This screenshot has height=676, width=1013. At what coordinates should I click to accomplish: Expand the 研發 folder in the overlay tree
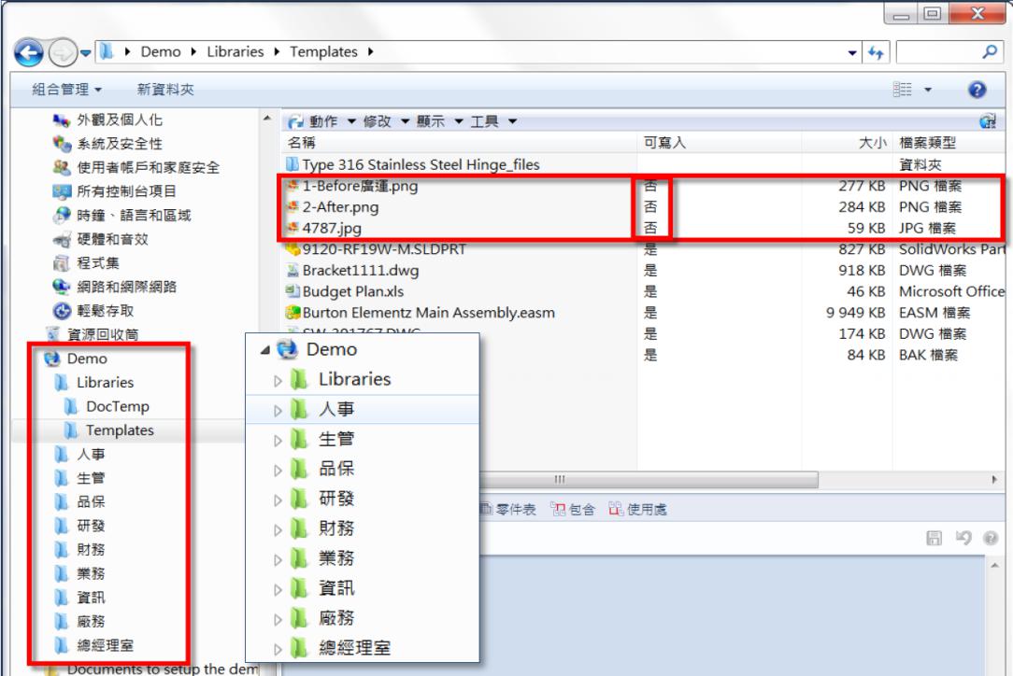[276, 500]
